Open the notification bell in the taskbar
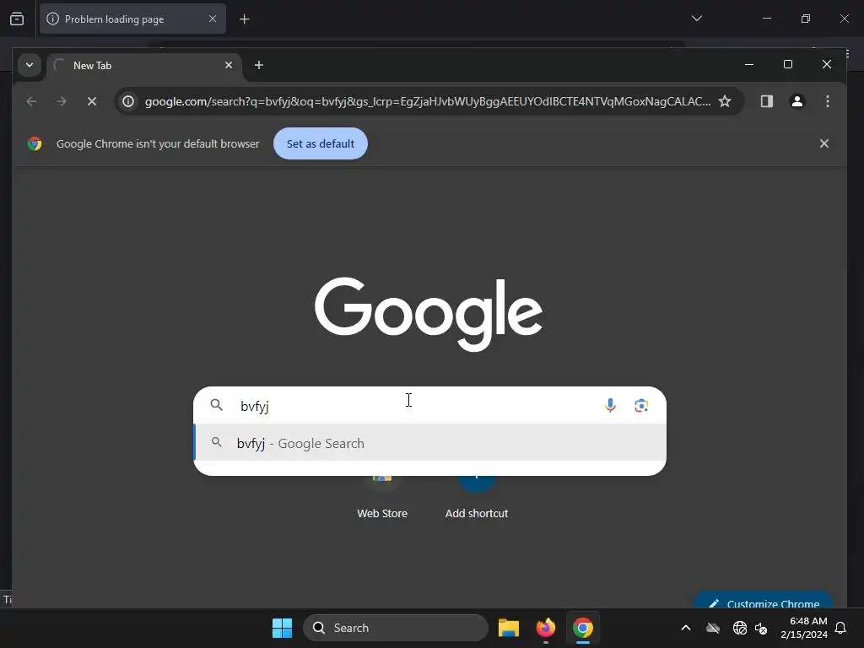Viewport: 864px width, 648px height. click(840, 628)
